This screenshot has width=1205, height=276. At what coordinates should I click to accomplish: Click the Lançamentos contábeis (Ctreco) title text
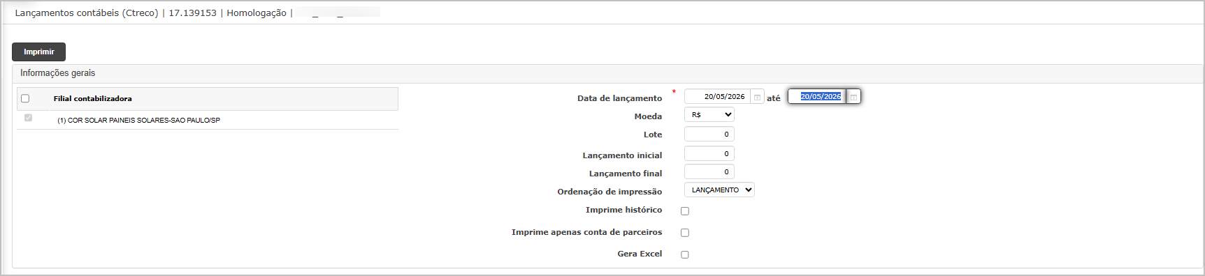tap(87, 13)
